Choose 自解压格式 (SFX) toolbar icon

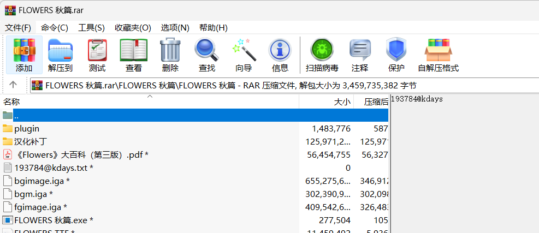click(438, 56)
